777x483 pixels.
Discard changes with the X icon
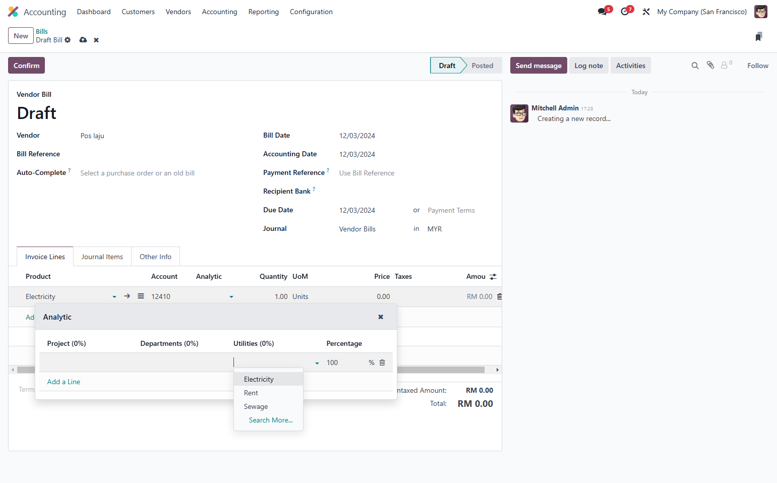(96, 40)
